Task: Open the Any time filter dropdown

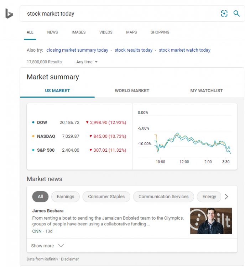Action: (87, 62)
